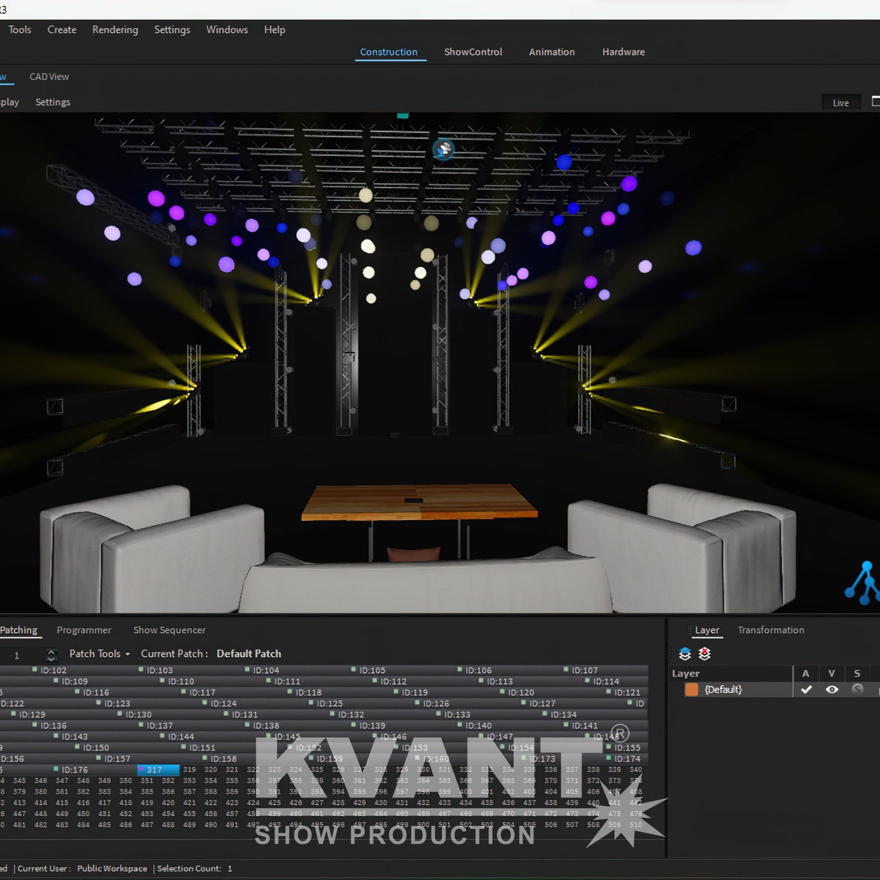Toggle Live mode in viewport
The image size is (880, 880).
click(x=840, y=103)
